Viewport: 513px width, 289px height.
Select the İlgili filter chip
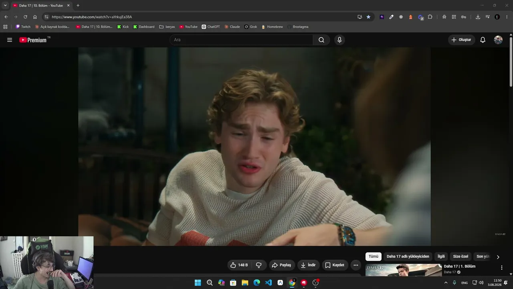tap(441, 256)
